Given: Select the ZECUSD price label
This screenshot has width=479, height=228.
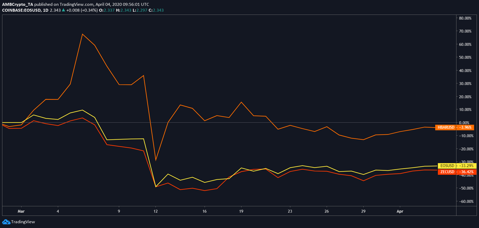Looking at the screenshot, I should tap(447, 172).
